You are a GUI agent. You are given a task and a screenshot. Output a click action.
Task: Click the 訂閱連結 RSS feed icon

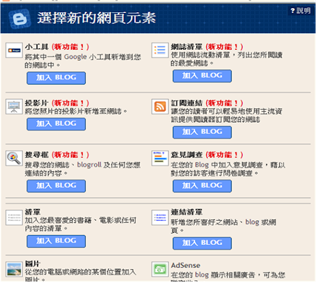click(x=160, y=107)
